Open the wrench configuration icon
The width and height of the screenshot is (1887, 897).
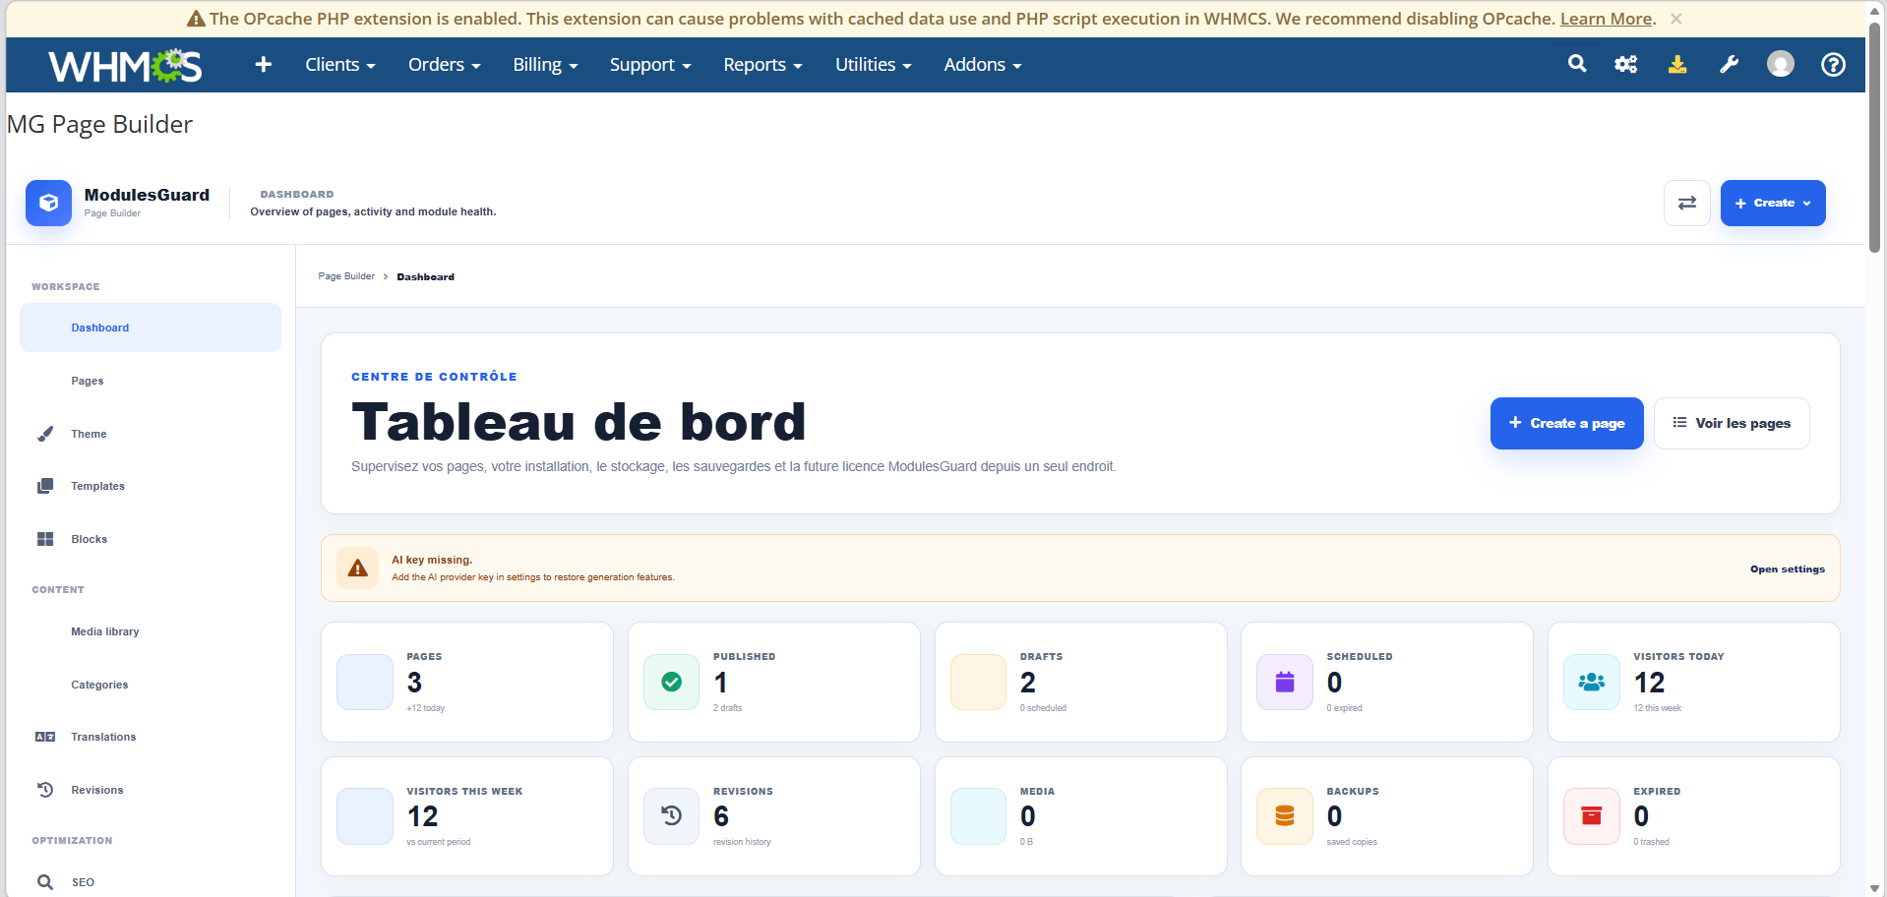[x=1729, y=64]
